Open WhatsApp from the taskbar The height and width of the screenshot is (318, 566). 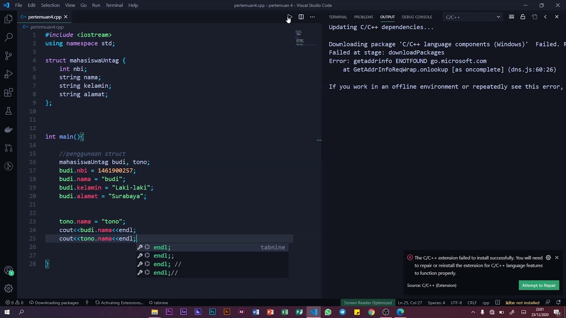click(x=328, y=312)
